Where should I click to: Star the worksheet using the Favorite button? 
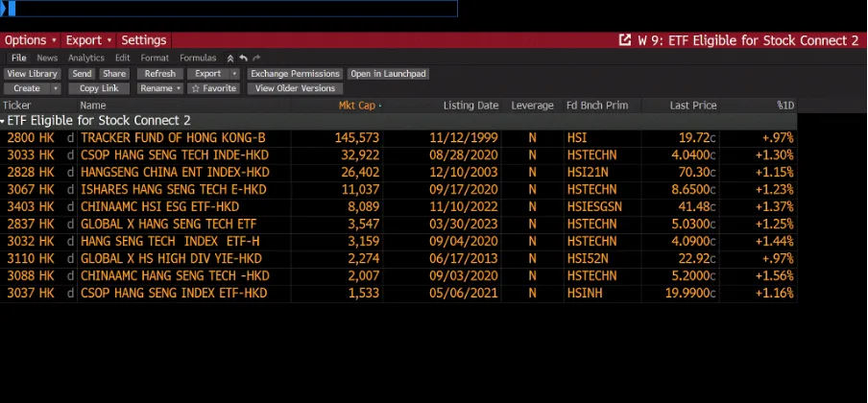(214, 88)
